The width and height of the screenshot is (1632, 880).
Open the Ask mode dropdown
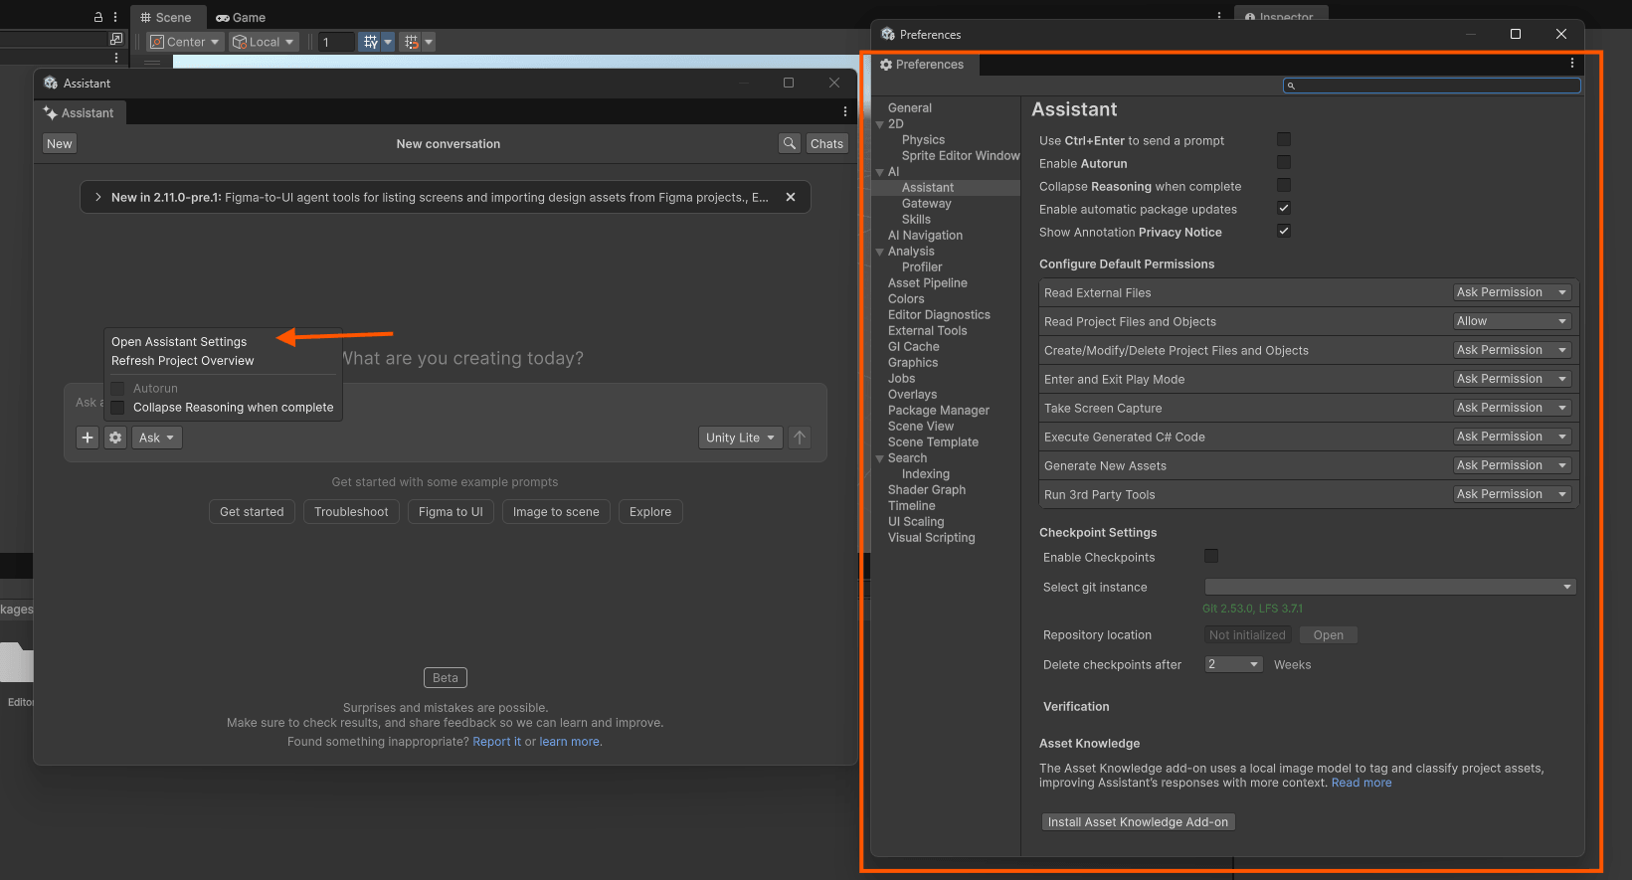pyautogui.click(x=157, y=438)
